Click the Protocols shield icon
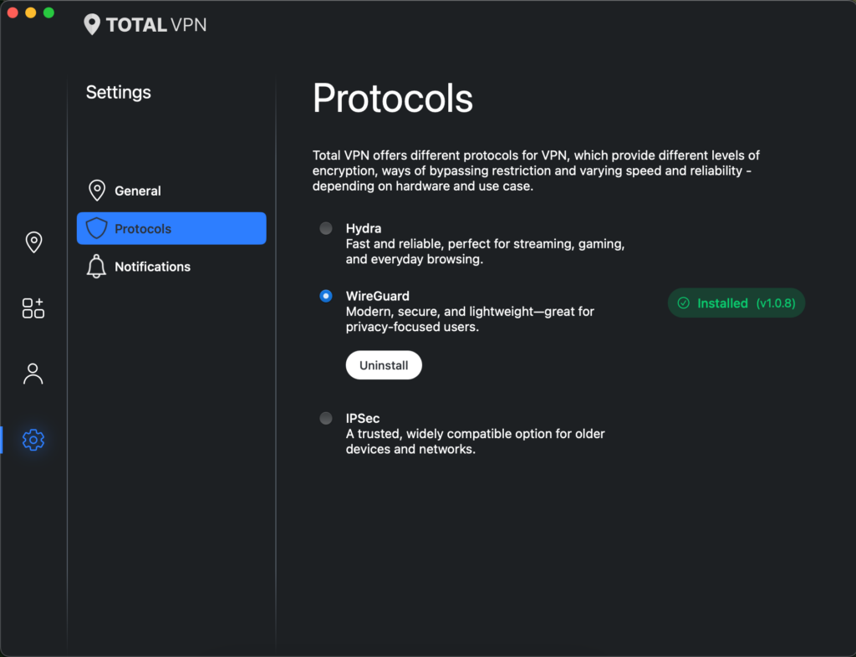This screenshot has width=856, height=657. pyautogui.click(x=97, y=228)
